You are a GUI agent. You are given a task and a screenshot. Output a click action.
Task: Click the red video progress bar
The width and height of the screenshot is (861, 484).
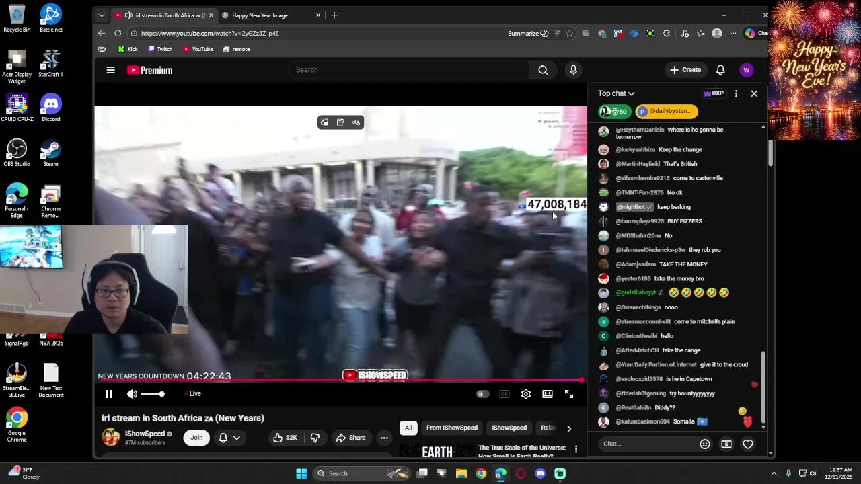[x=340, y=381]
